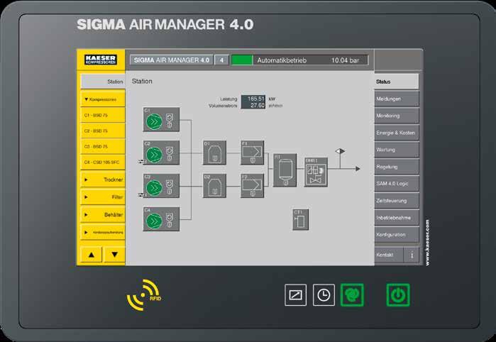Open filter F1 in the diagram

coord(252,153)
